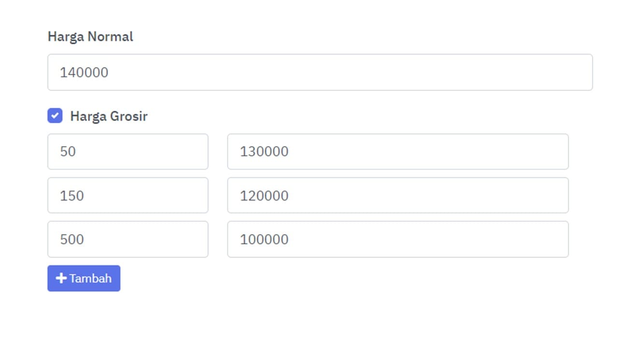Click the quantity field containing 500
This screenshot has height=347, width=618.
[x=127, y=239]
